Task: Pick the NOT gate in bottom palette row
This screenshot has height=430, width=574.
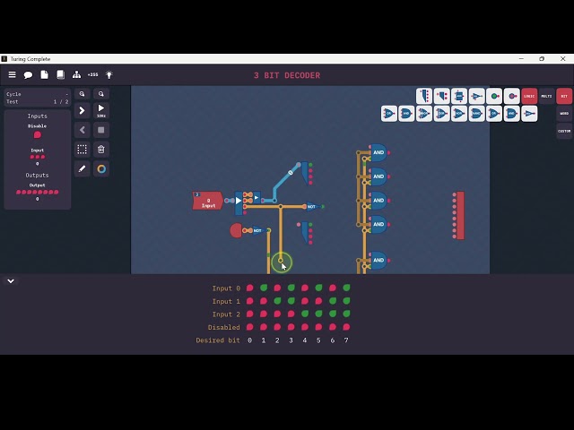Action: point(529,114)
